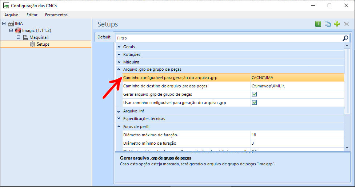Open the Ferramentas menu
Viewport: 356px width, 190px height.
point(56,15)
